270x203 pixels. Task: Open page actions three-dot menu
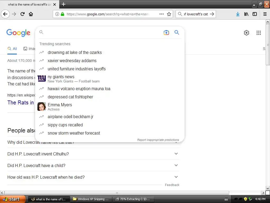pyautogui.click(x=162, y=14)
